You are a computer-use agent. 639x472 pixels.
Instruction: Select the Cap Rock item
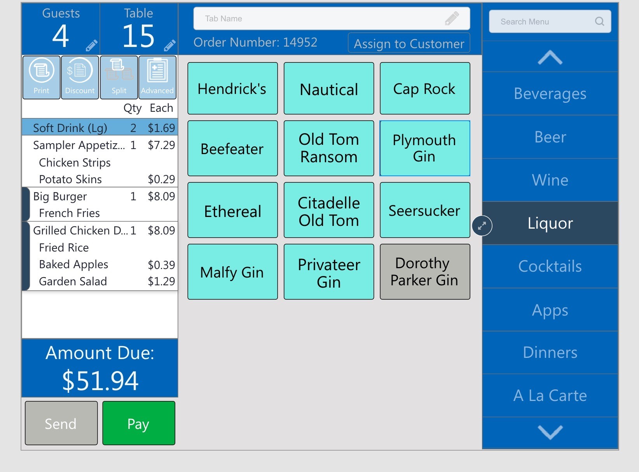coord(425,88)
